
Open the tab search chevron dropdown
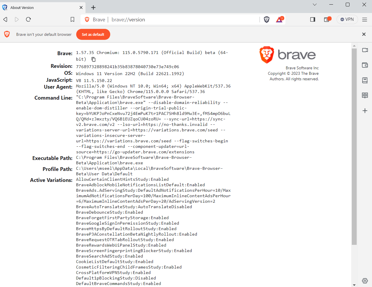[x=315, y=5]
